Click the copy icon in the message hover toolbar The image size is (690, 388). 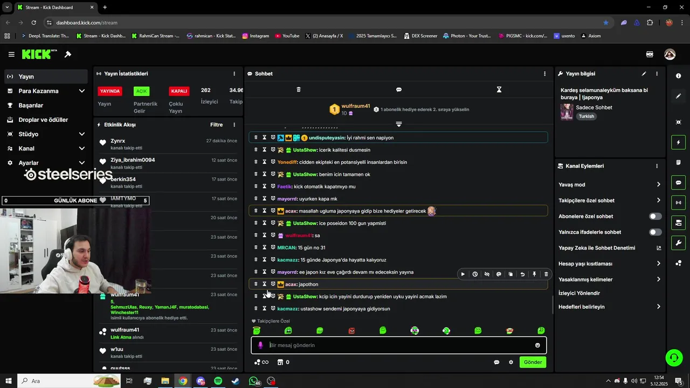pos(510,274)
